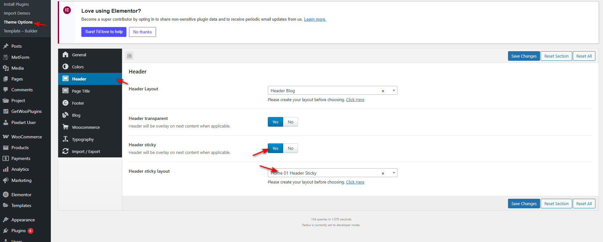The image size is (603, 242).
Task: Select the Colors contrast icon
Action: [65, 67]
